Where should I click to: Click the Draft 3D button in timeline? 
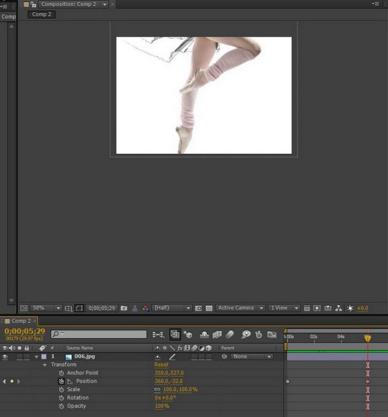(188, 334)
